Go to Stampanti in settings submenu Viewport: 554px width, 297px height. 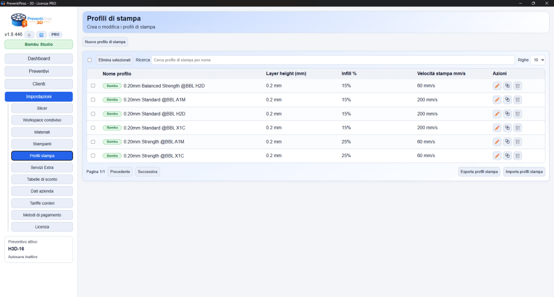click(x=42, y=144)
